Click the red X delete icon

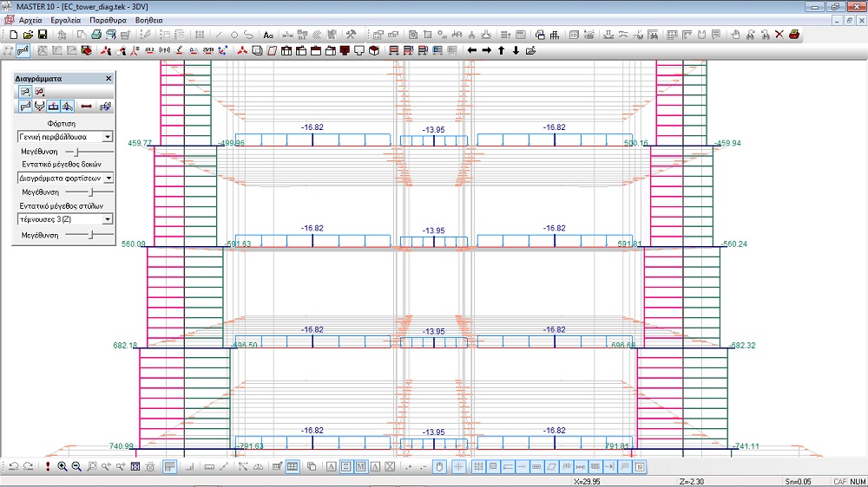pos(779,35)
